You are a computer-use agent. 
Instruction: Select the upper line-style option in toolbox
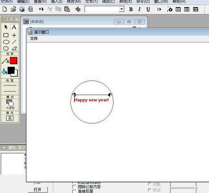coord(10,85)
